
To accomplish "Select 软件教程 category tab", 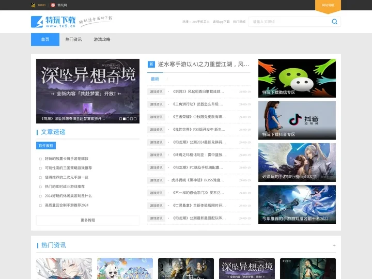I will (x=46, y=146).
